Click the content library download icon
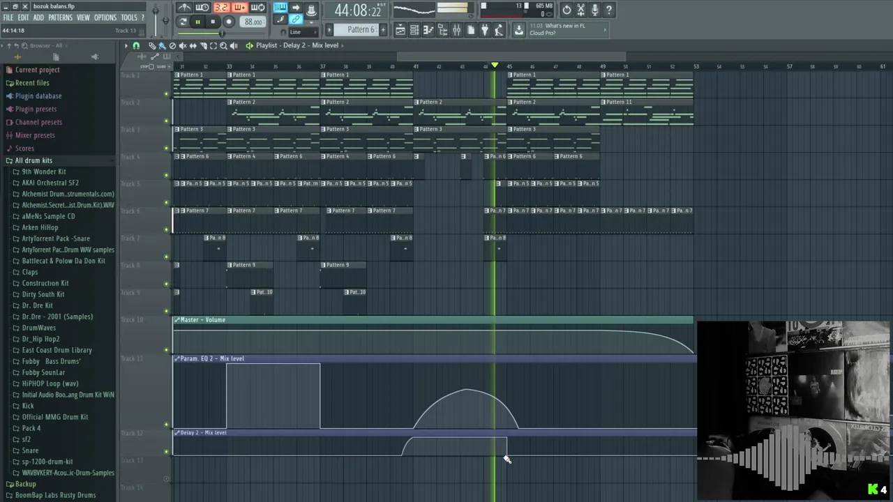 point(519,30)
